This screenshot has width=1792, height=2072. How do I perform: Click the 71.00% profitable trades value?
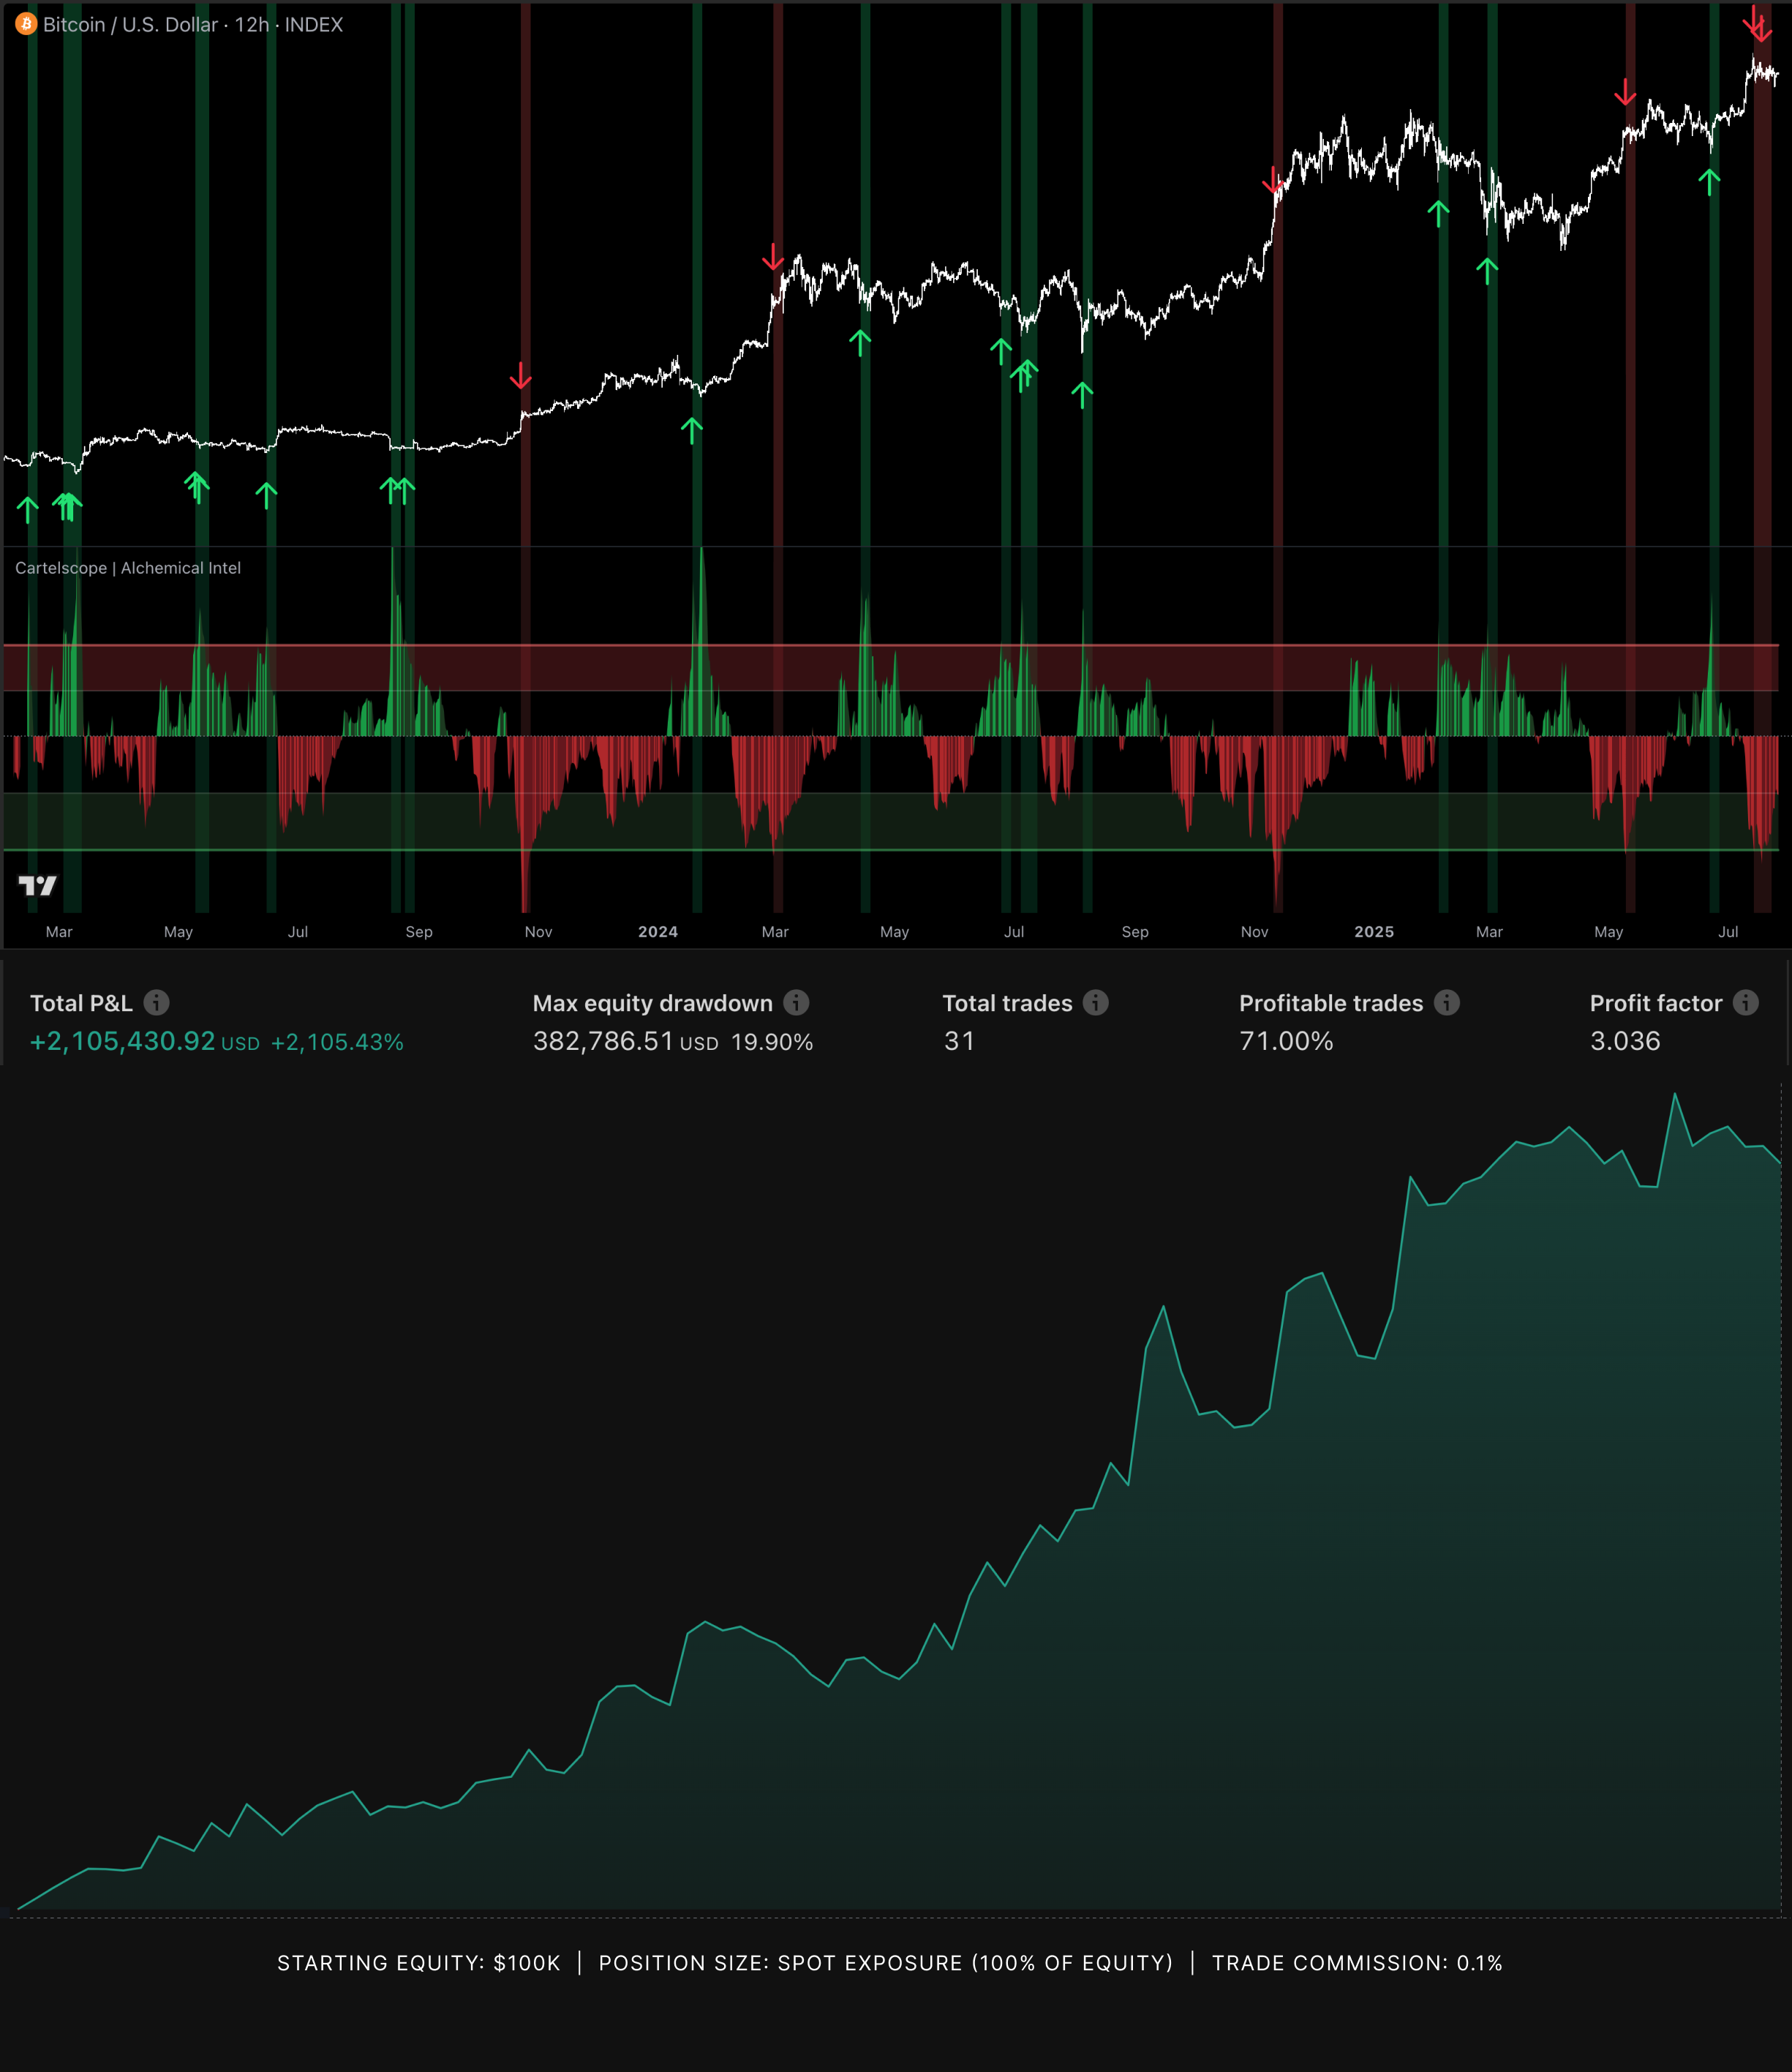tap(1286, 1042)
